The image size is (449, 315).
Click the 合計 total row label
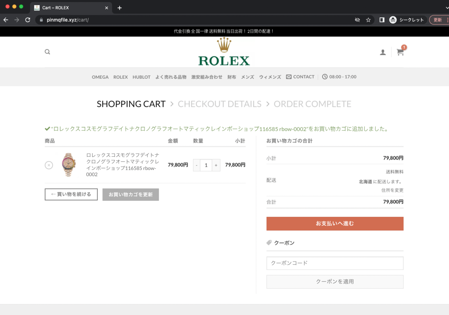point(271,202)
